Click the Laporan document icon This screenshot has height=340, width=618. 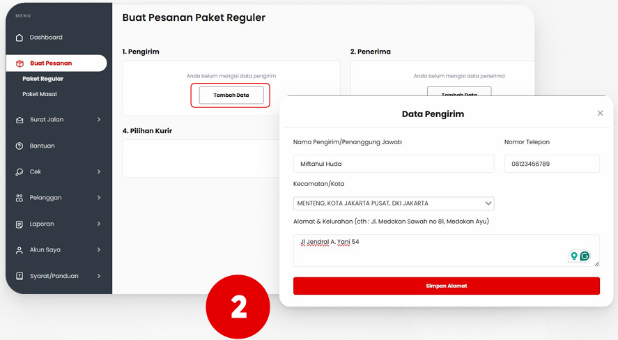click(20, 224)
